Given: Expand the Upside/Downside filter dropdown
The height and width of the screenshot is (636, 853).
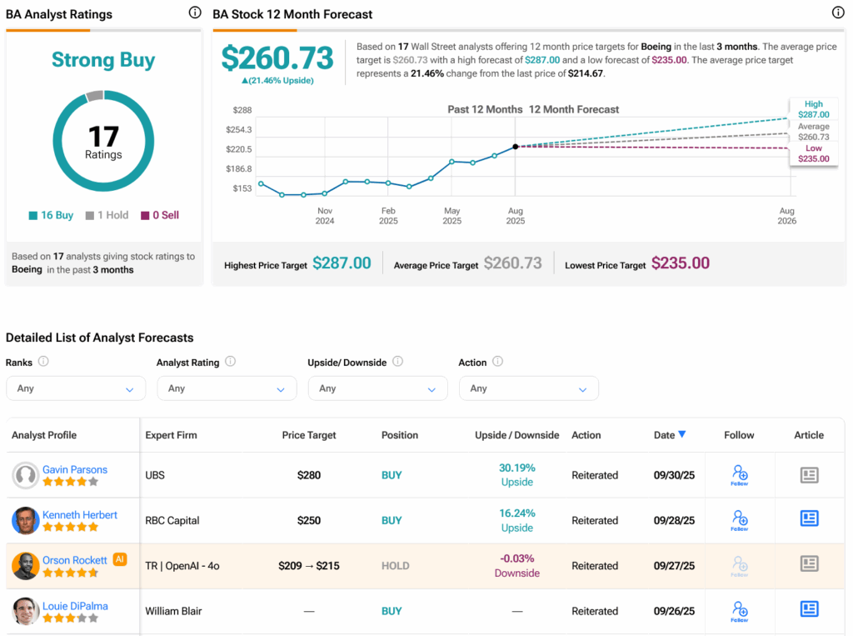Looking at the screenshot, I should point(377,388).
